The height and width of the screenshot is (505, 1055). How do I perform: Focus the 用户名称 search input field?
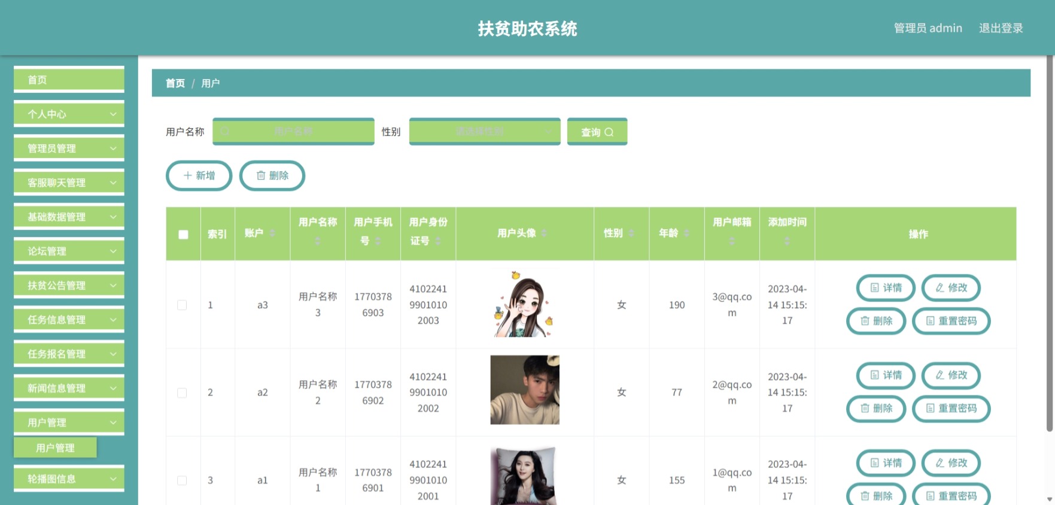pyautogui.click(x=293, y=132)
